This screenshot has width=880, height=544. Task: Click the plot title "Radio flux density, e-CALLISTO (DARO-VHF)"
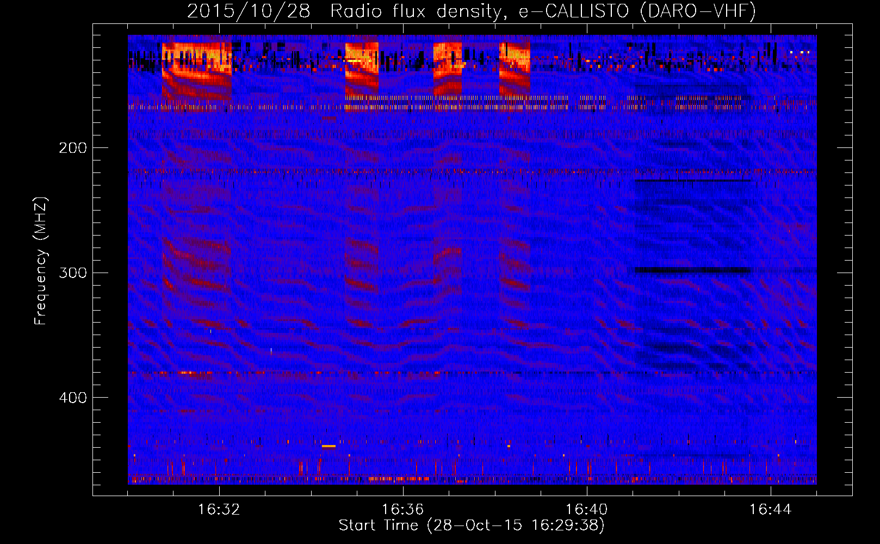543,11
